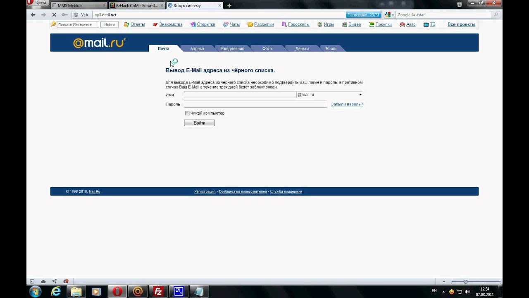529x298 pixels.
Task: Select the Блоги tab
Action: click(331, 48)
